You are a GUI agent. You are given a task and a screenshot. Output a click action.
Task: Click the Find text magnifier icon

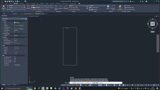point(24,7)
